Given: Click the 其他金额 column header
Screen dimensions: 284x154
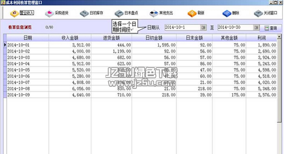Looking at the screenshot, I should coord(229,38).
